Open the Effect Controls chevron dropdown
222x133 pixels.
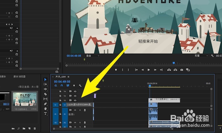click(x=9, y=17)
